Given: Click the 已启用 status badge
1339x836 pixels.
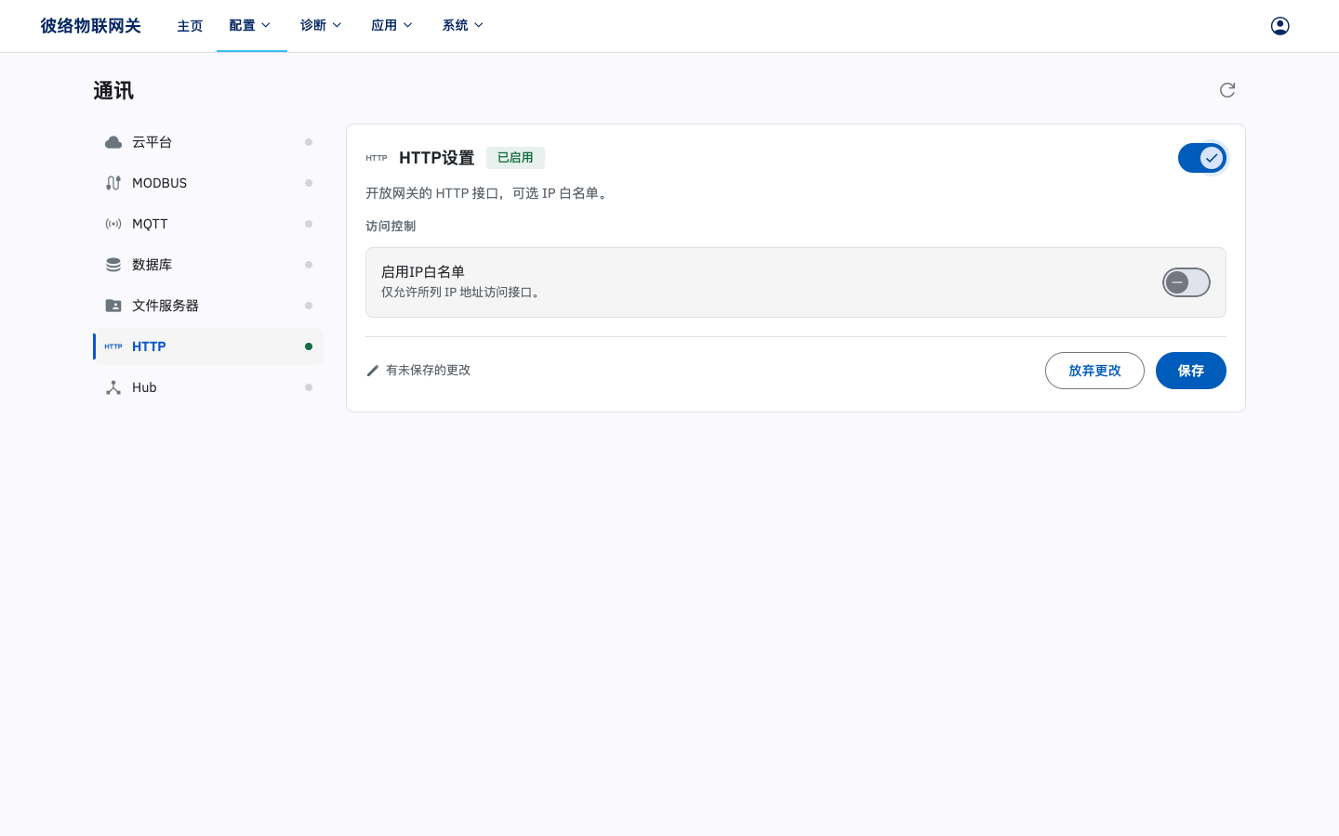Looking at the screenshot, I should [515, 158].
